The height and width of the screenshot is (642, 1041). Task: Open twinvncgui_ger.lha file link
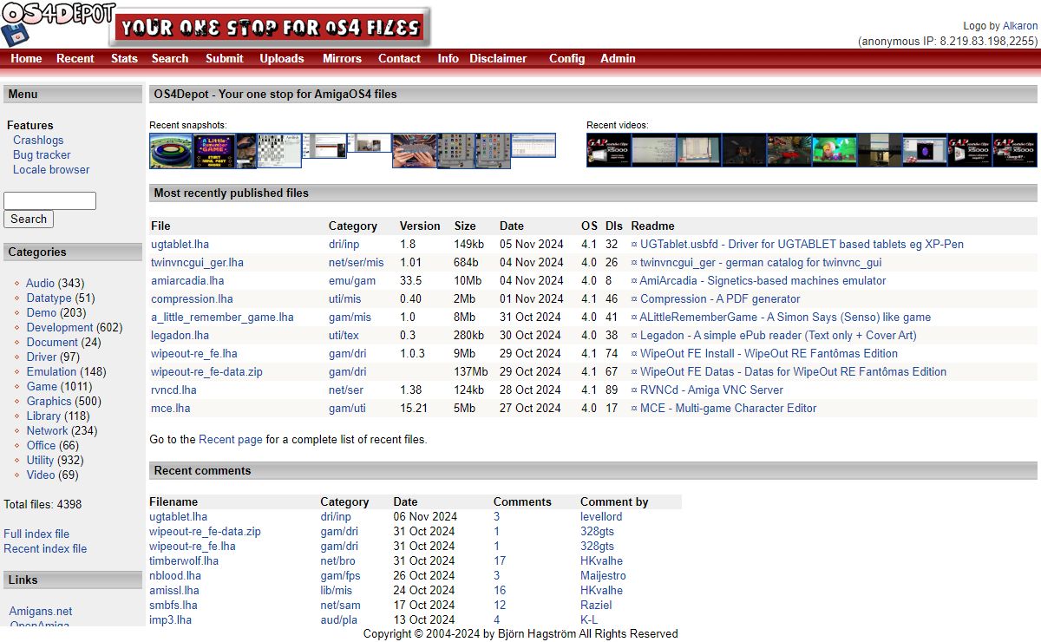pyautogui.click(x=197, y=262)
